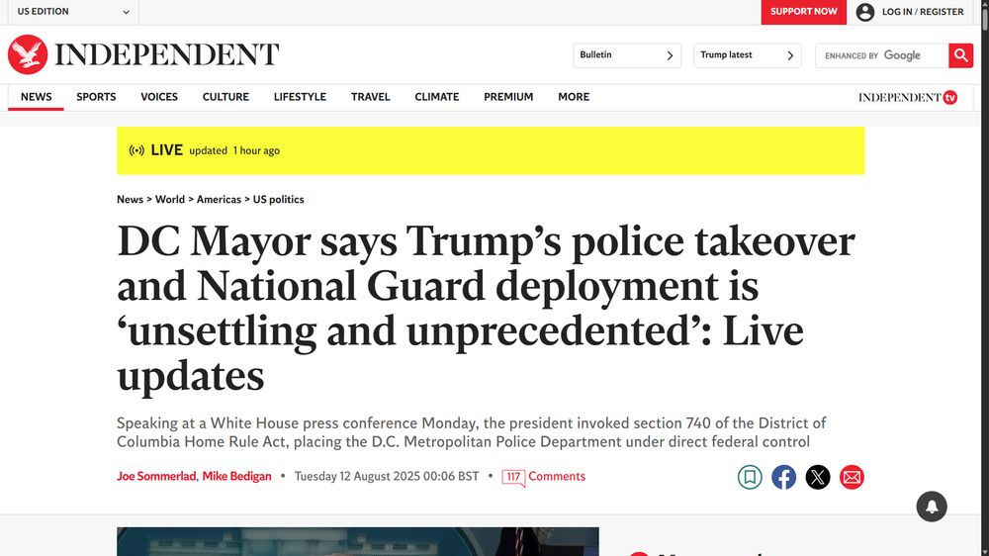Click the red search magnifier button

click(x=960, y=55)
